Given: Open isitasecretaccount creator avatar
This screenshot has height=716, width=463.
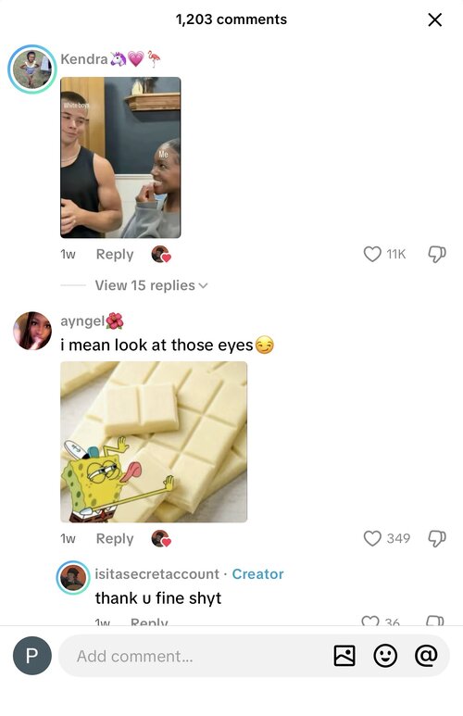Looking at the screenshot, I should [73, 578].
